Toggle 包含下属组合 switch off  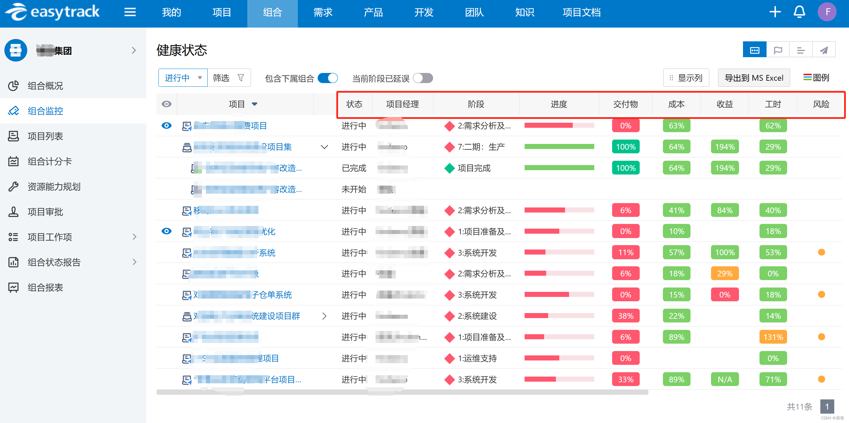[x=327, y=78]
